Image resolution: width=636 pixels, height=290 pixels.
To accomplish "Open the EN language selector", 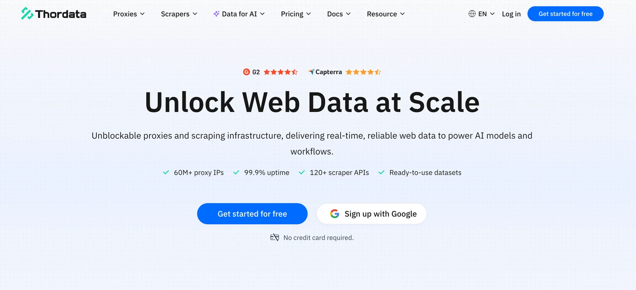I will point(486,14).
